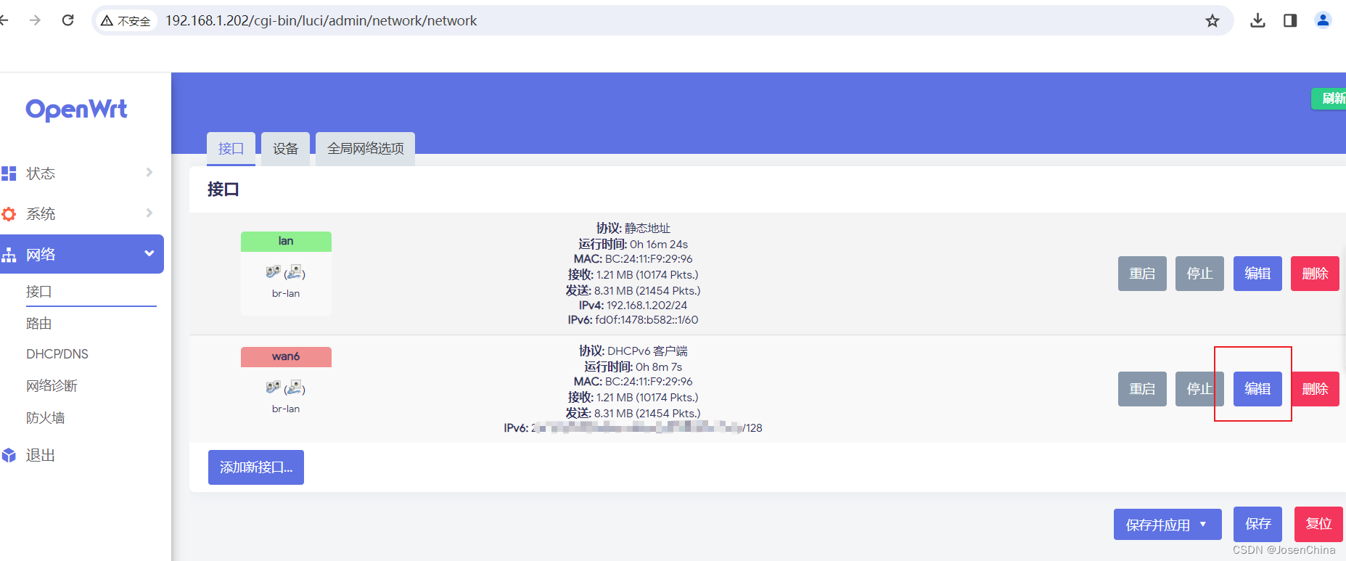
Task: Click the green lan interface label
Action: pyautogui.click(x=286, y=242)
